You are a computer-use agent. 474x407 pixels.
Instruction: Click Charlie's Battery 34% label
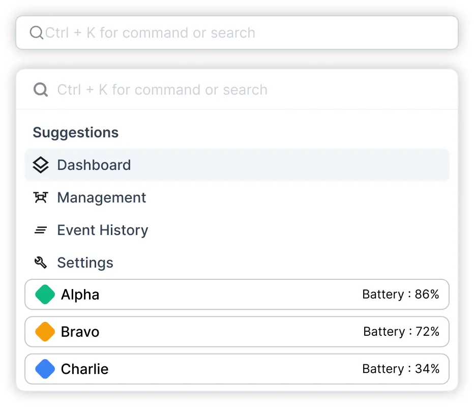pyautogui.click(x=401, y=369)
